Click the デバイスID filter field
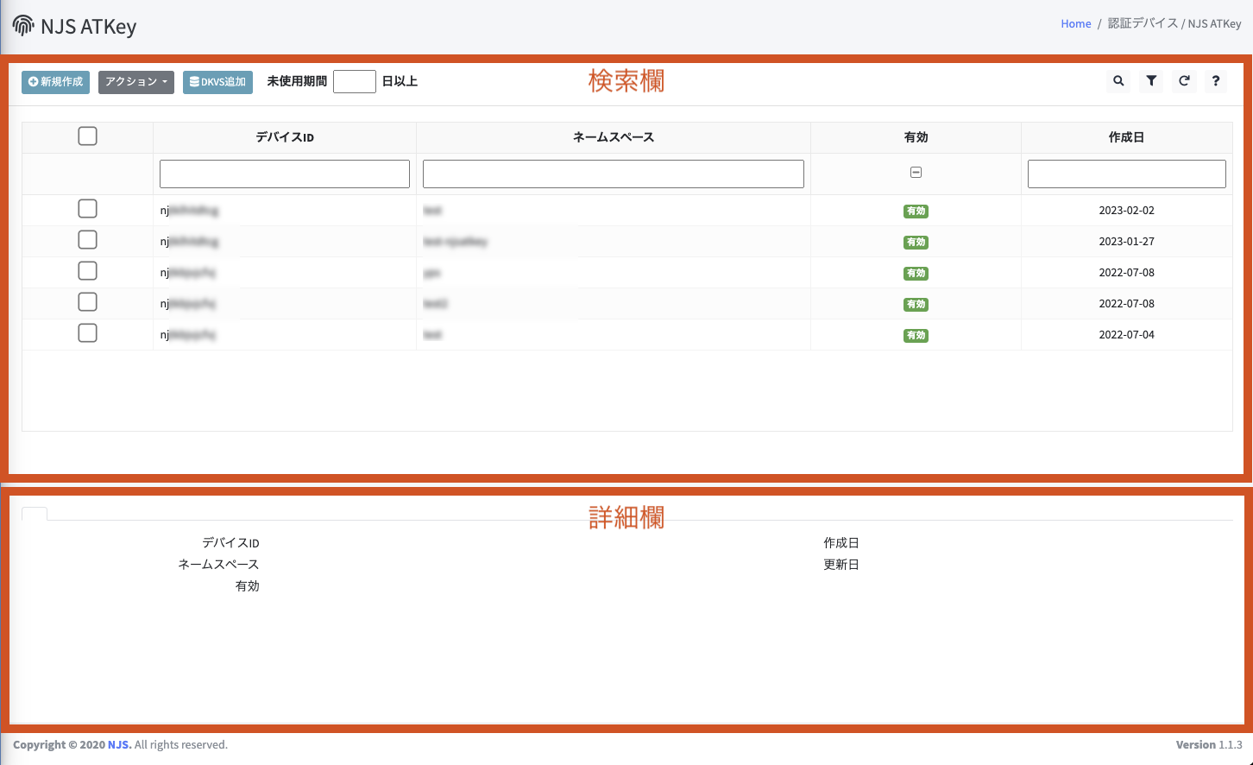Screen dimensions: 1253x765 285,174
